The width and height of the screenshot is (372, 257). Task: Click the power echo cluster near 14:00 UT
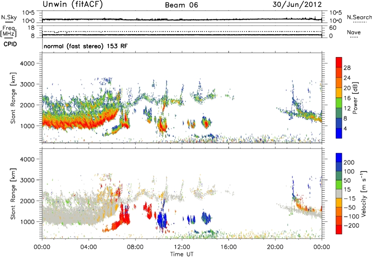[x=206, y=122]
